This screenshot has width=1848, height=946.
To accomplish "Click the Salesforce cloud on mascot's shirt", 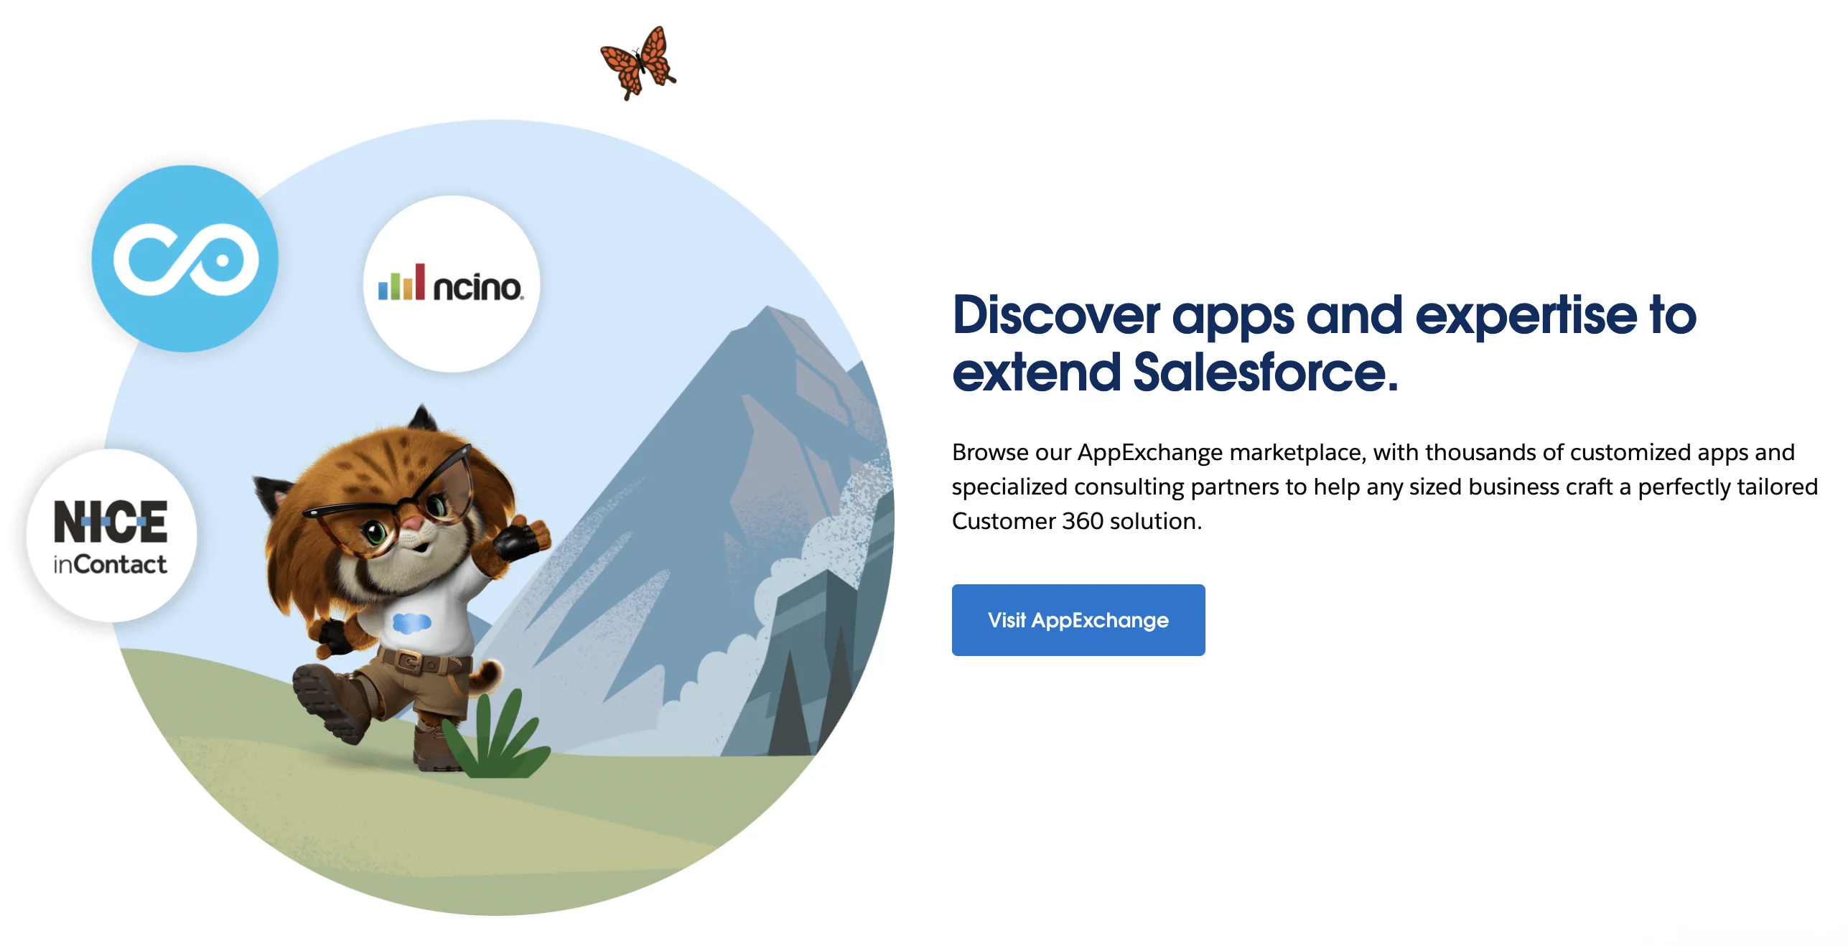I will click(412, 622).
